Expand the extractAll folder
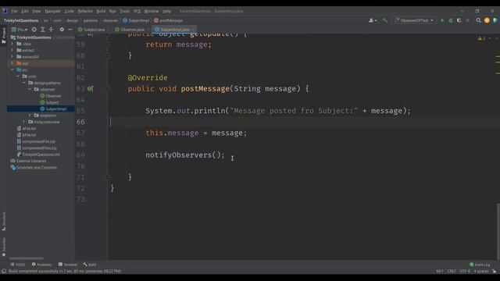 tap(12, 57)
